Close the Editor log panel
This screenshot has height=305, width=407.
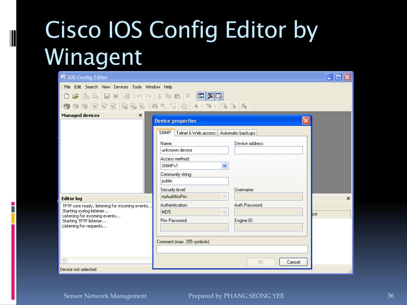[x=348, y=199]
